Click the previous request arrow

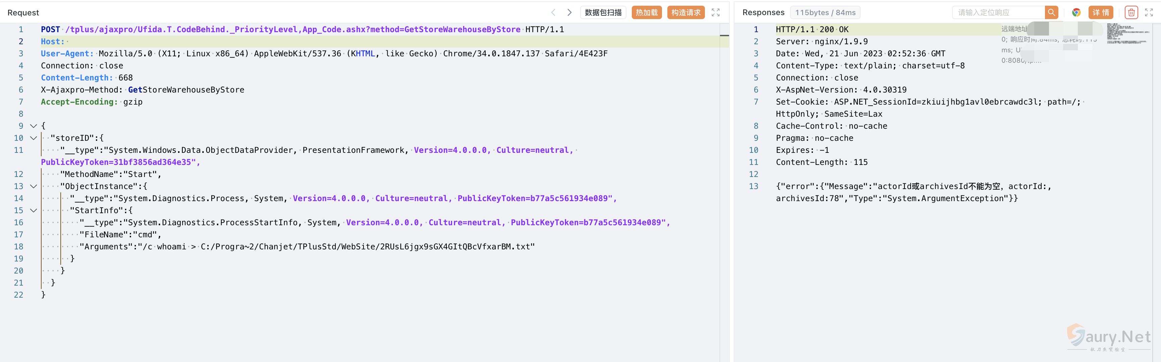click(553, 13)
